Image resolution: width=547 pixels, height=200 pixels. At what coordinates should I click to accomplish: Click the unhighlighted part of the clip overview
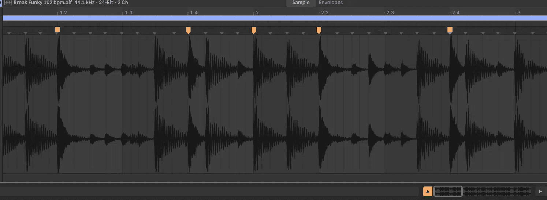pos(497,191)
